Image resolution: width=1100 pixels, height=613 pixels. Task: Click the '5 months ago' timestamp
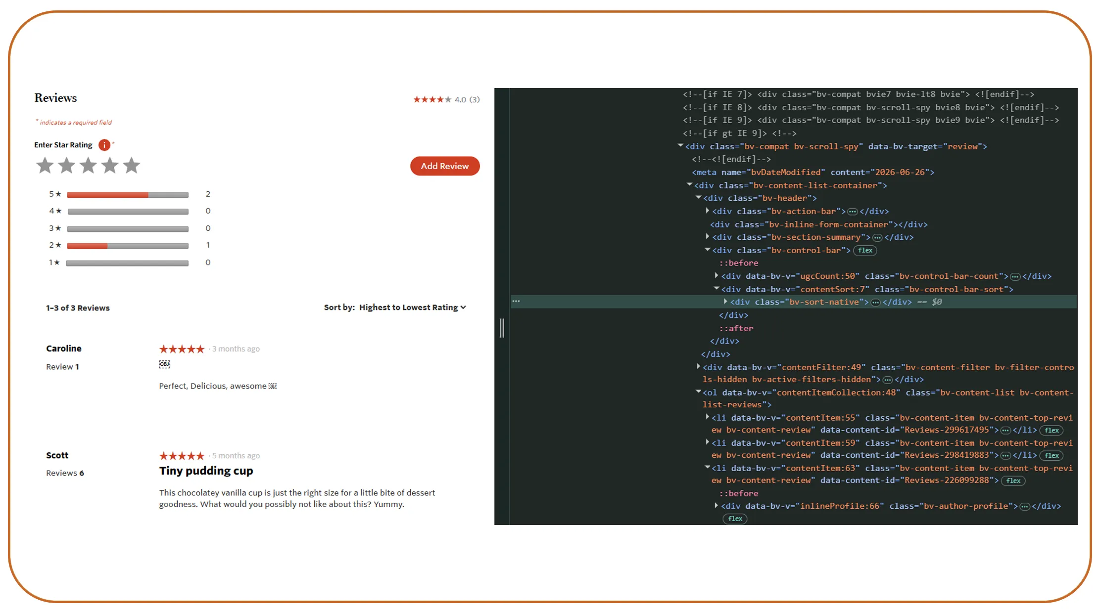[236, 456]
